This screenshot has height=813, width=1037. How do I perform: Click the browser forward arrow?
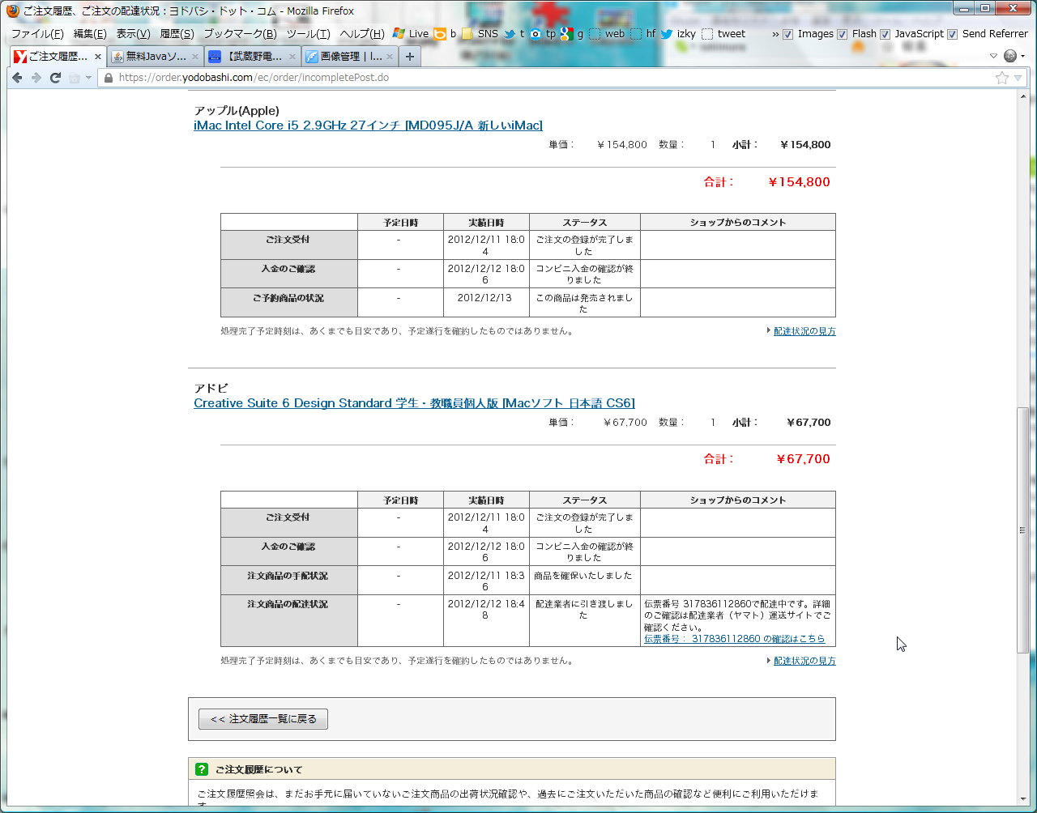36,78
